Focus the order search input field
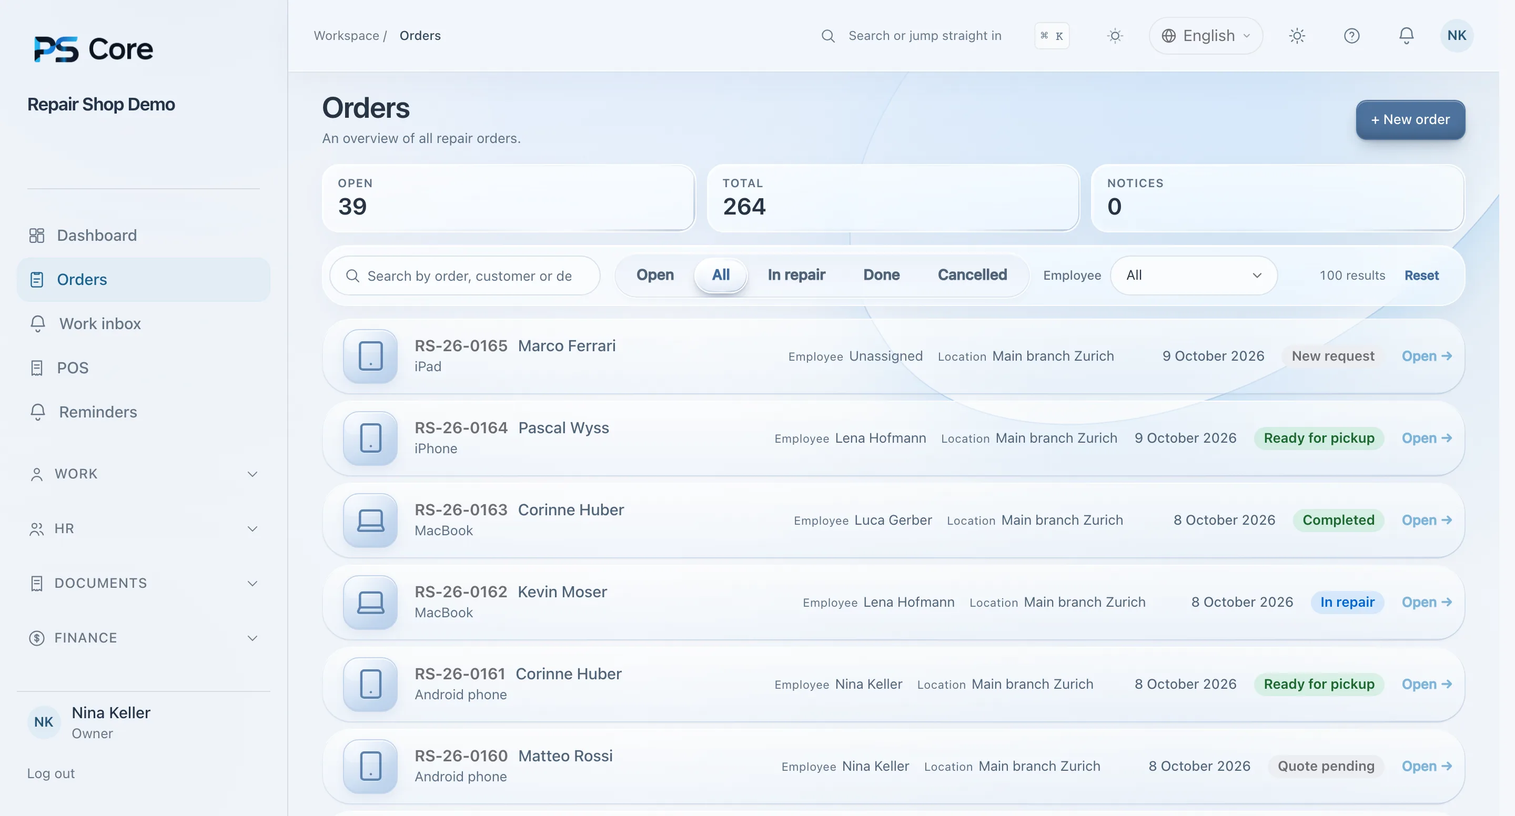 click(464, 275)
